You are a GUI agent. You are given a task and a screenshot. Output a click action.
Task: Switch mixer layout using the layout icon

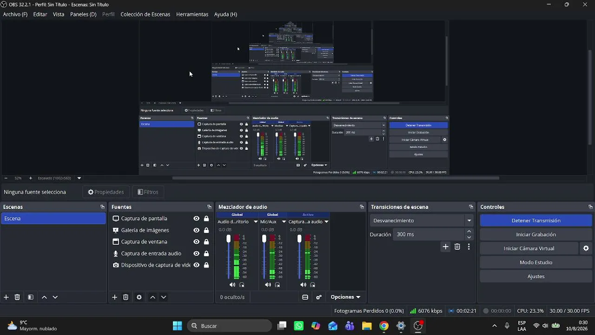pyautogui.click(x=305, y=297)
